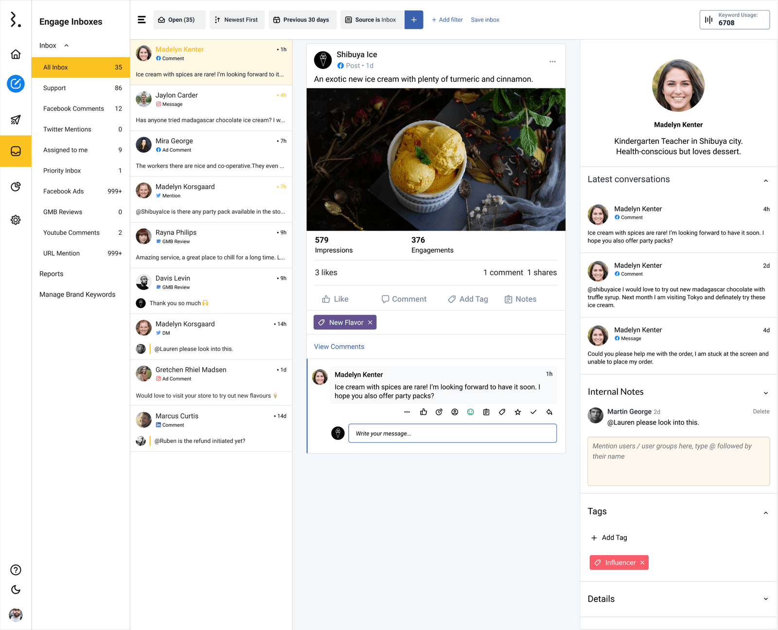
Task: Open Priority Inbox in sidebar
Action: [x=62, y=171]
